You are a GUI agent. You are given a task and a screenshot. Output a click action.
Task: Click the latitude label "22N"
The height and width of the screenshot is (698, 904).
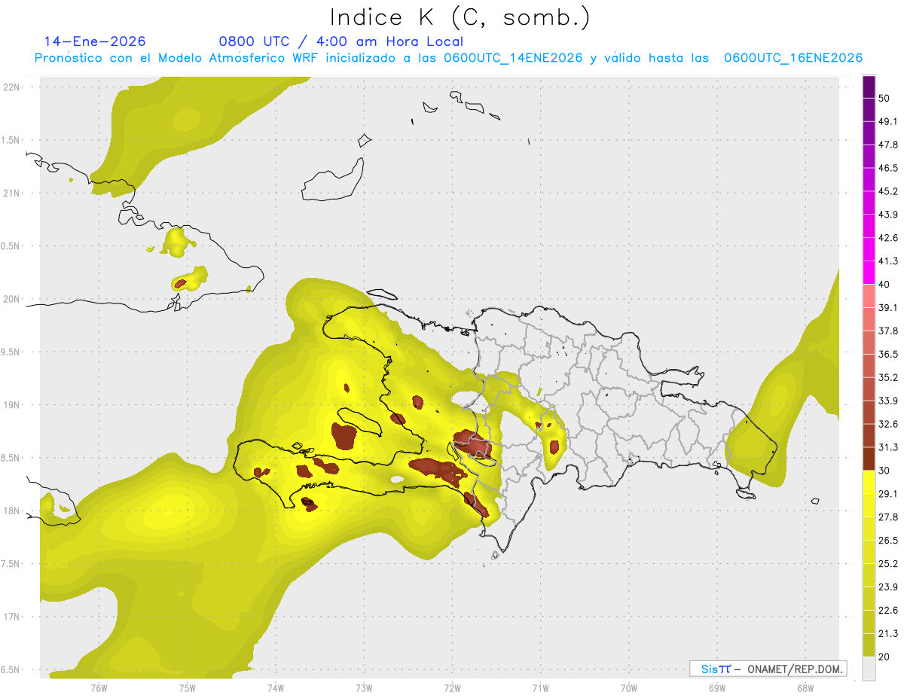click(x=13, y=87)
